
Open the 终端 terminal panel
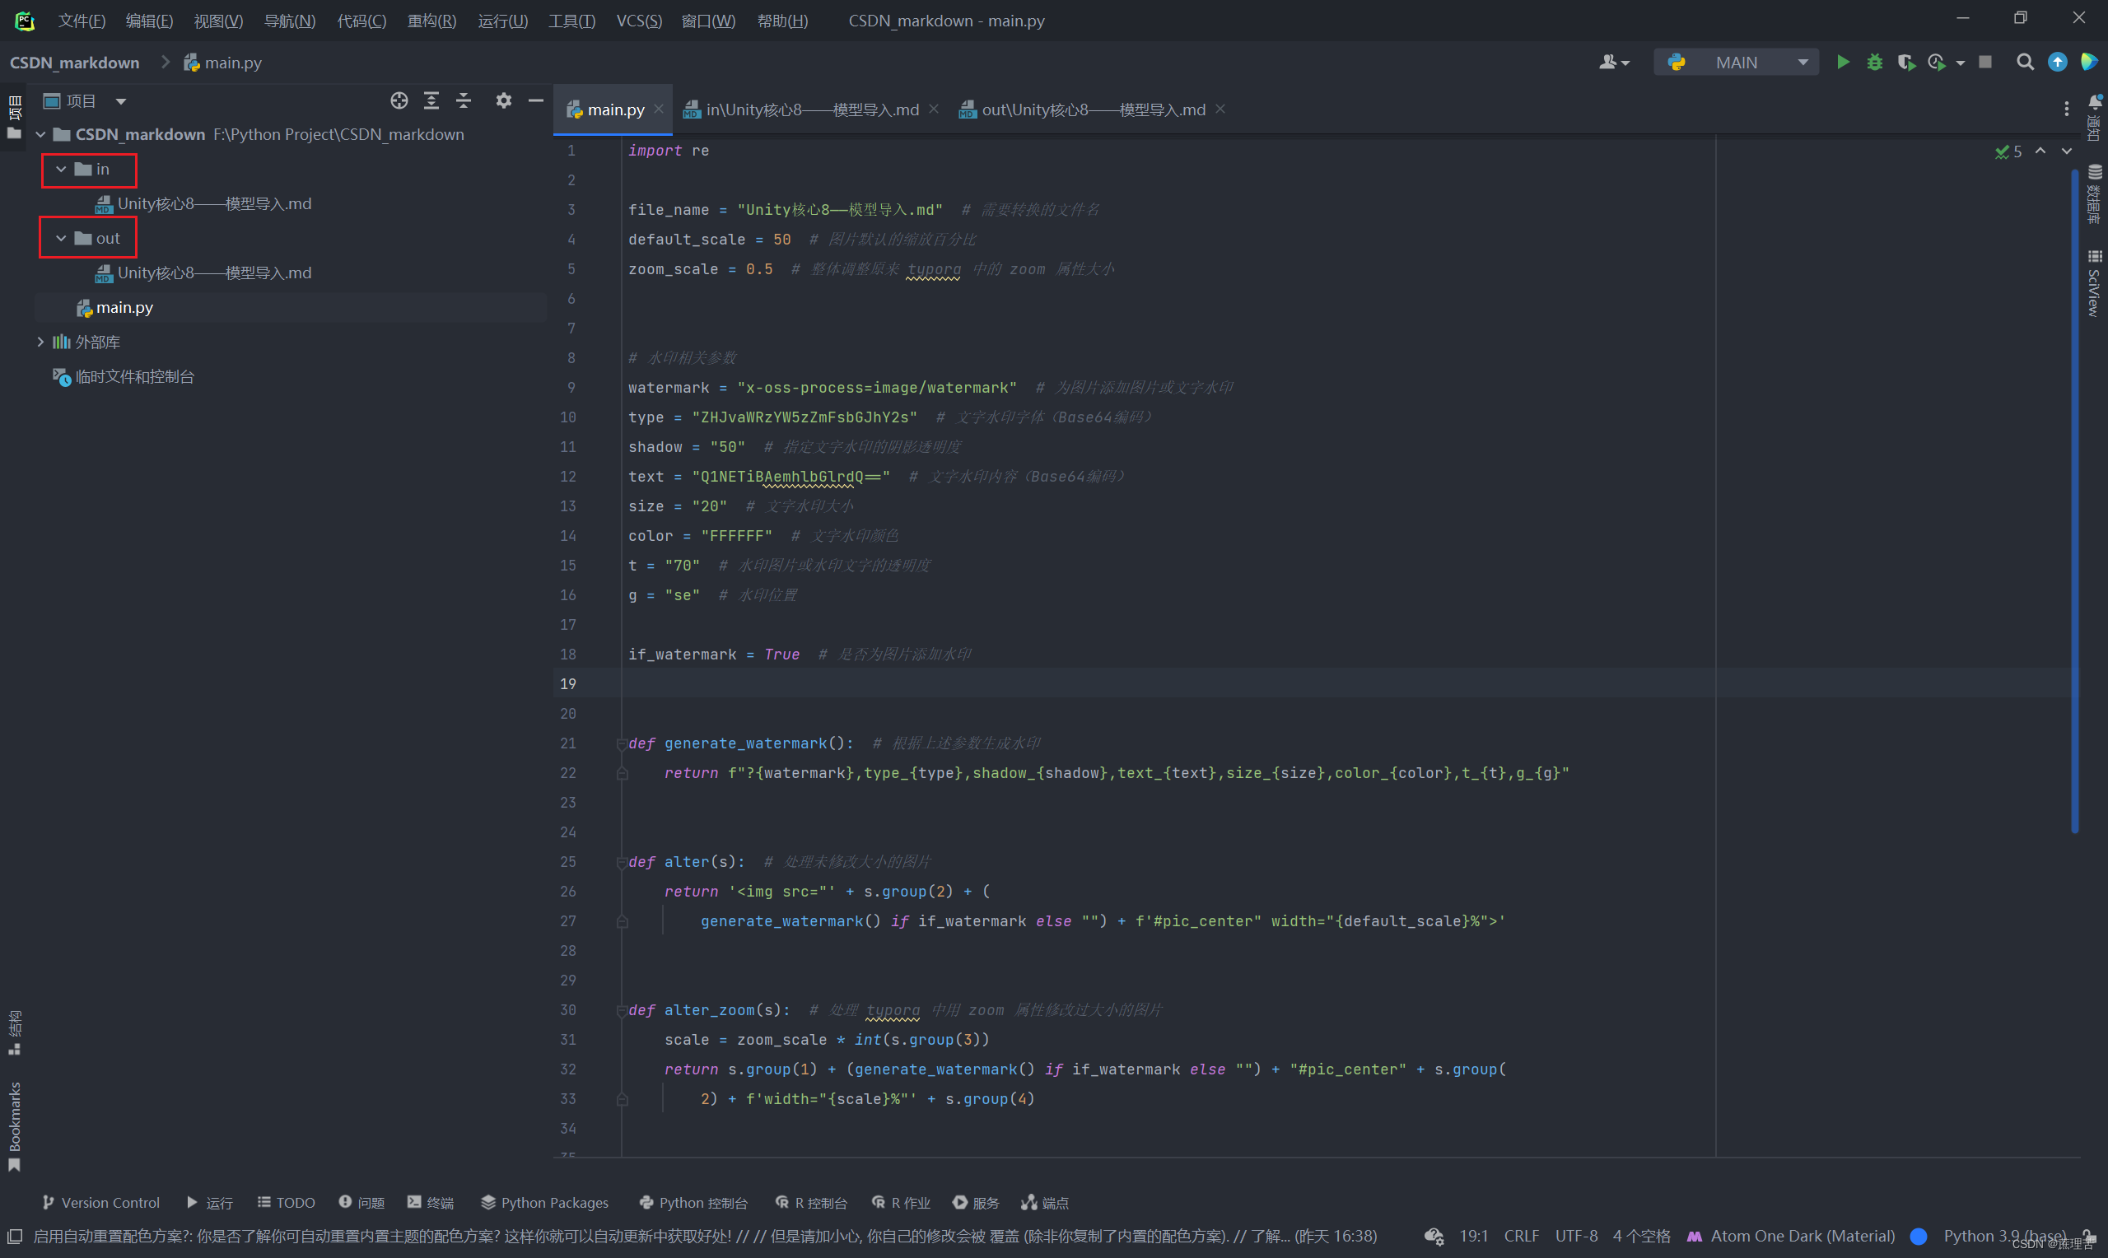431,1203
